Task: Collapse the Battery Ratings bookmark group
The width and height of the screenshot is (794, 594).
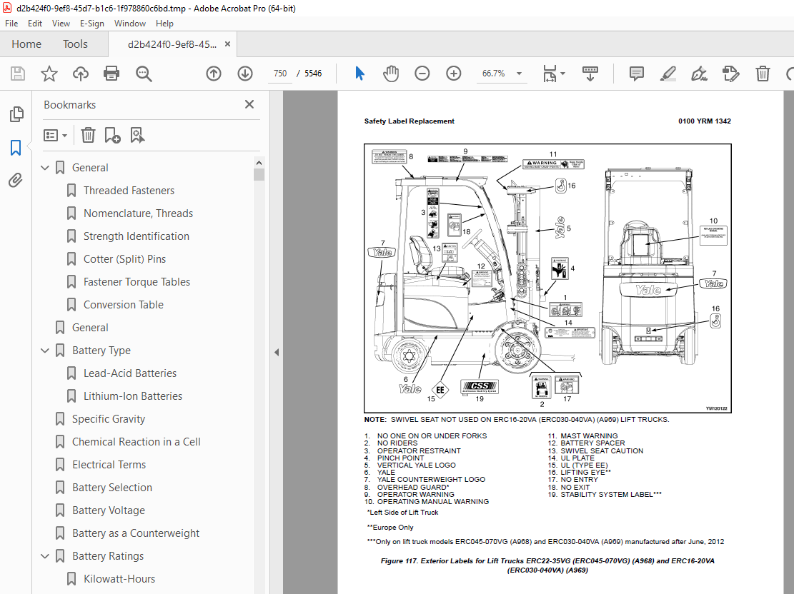Action: click(45, 556)
